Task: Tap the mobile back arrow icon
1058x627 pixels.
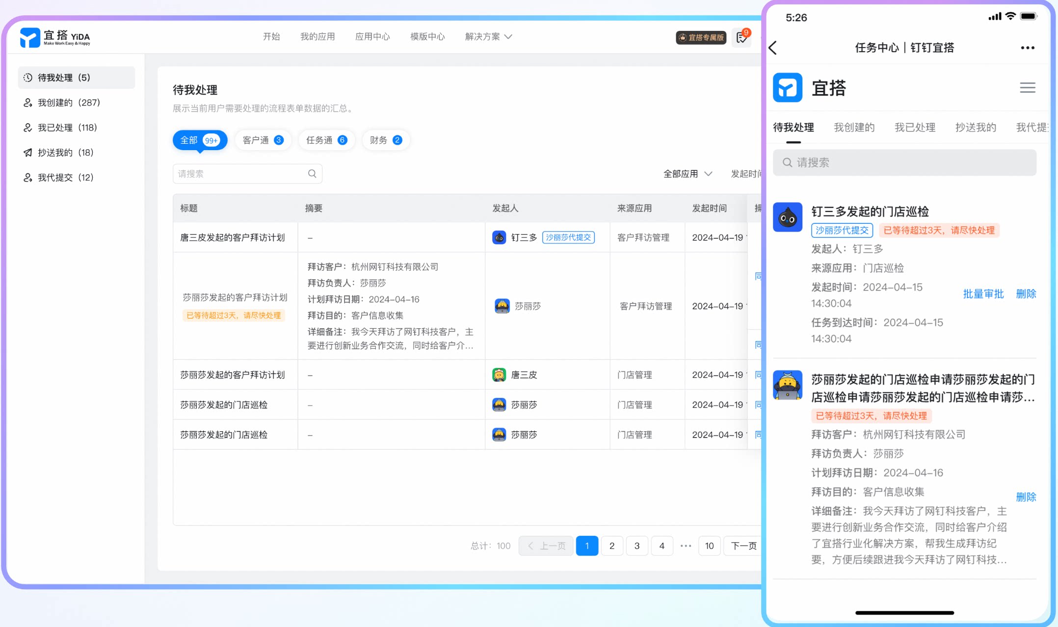Action: (x=773, y=48)
